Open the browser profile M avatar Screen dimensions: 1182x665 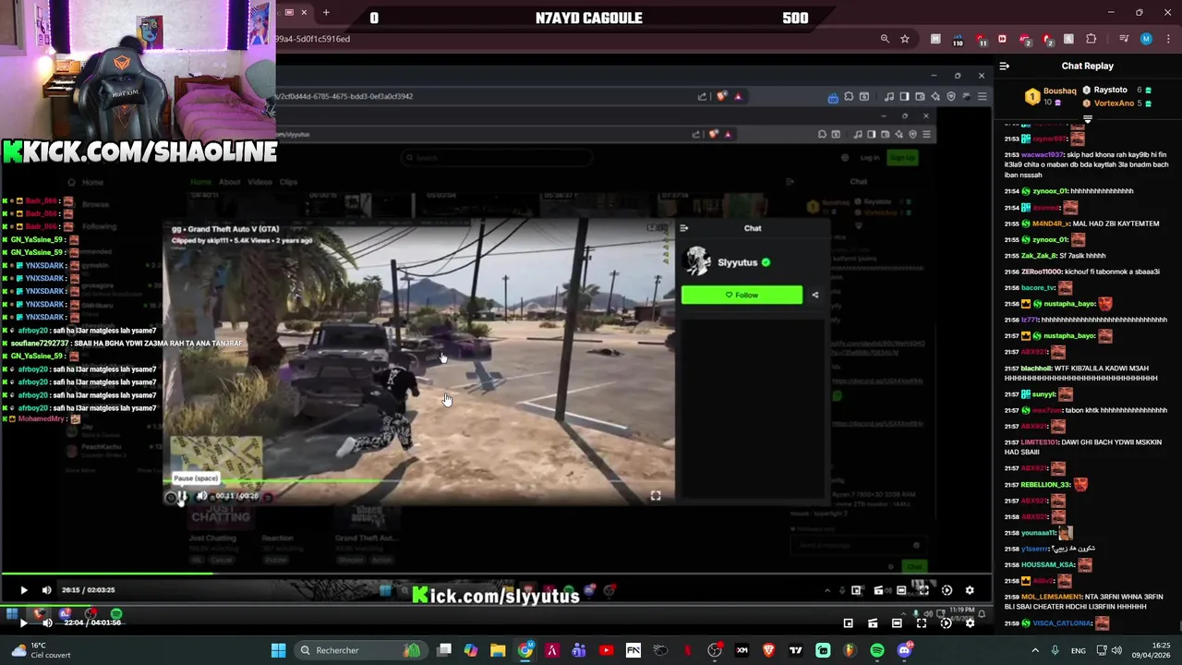pyautogui.click(x=1146, y=39)
